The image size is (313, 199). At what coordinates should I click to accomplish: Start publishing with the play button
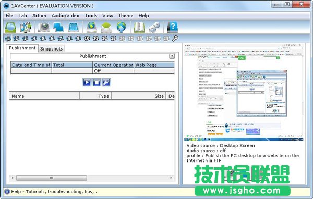pos(87,82)
